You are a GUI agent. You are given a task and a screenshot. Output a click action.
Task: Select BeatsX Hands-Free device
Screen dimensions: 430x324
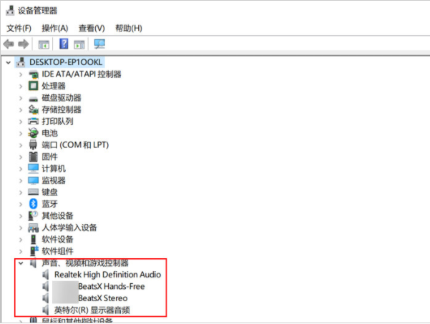tap(111, 286)
